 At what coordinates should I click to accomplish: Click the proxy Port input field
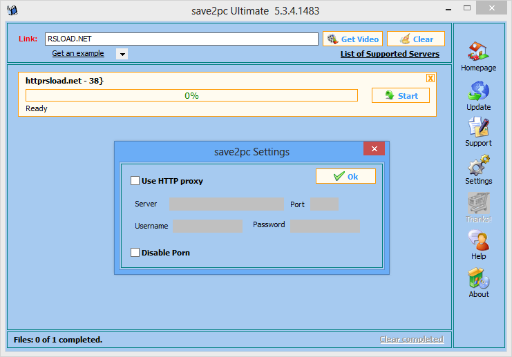pyautogui.click(x=324, y=204)
